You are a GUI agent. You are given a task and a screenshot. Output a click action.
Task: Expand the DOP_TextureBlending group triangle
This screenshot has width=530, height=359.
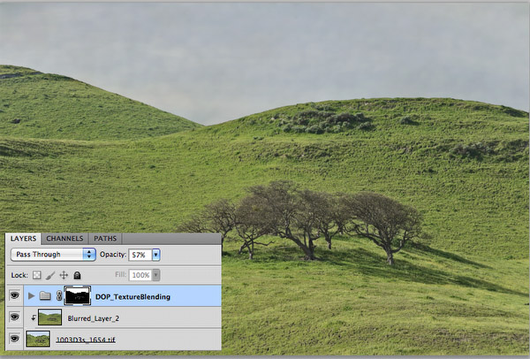tap(32, 296)
